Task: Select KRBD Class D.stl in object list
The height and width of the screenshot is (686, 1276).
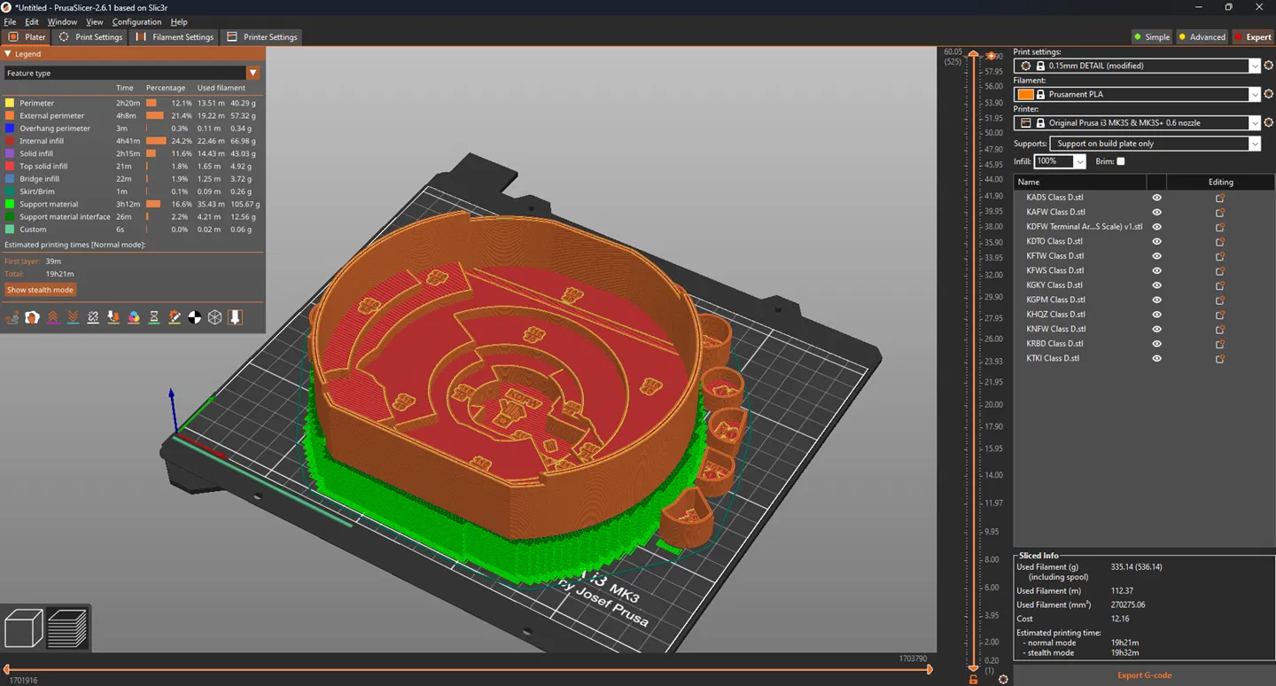Action: (x=1054, y=344)
